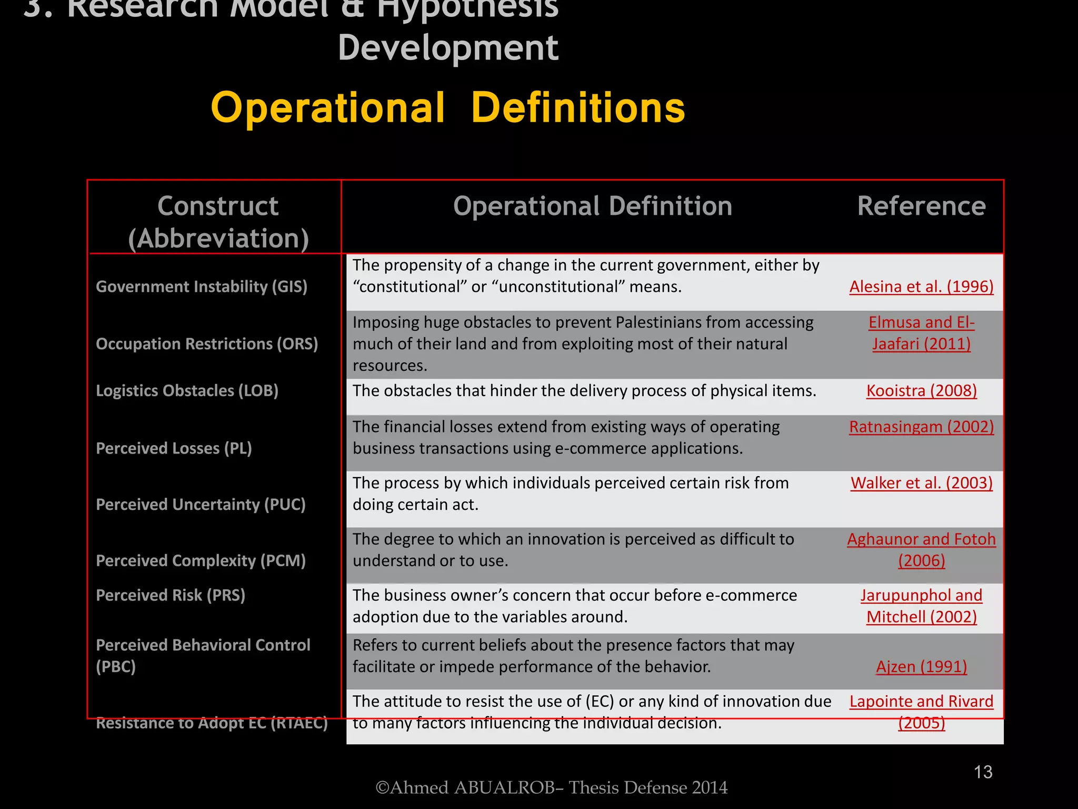
Task: Follow the Aghaunor and Fotoh (2006) link
Action: point(921,550)
